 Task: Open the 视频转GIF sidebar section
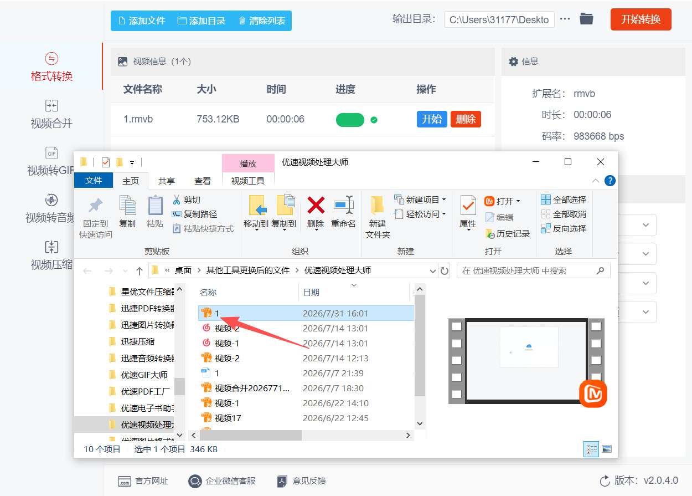tap(51, 161)
